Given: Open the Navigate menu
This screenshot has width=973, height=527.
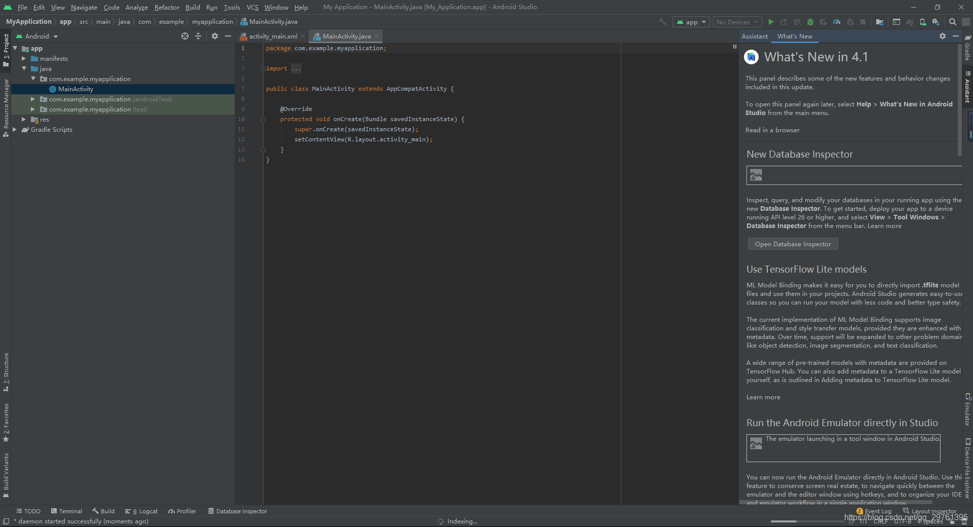Looking at the screenshot, I should [84, 7].
